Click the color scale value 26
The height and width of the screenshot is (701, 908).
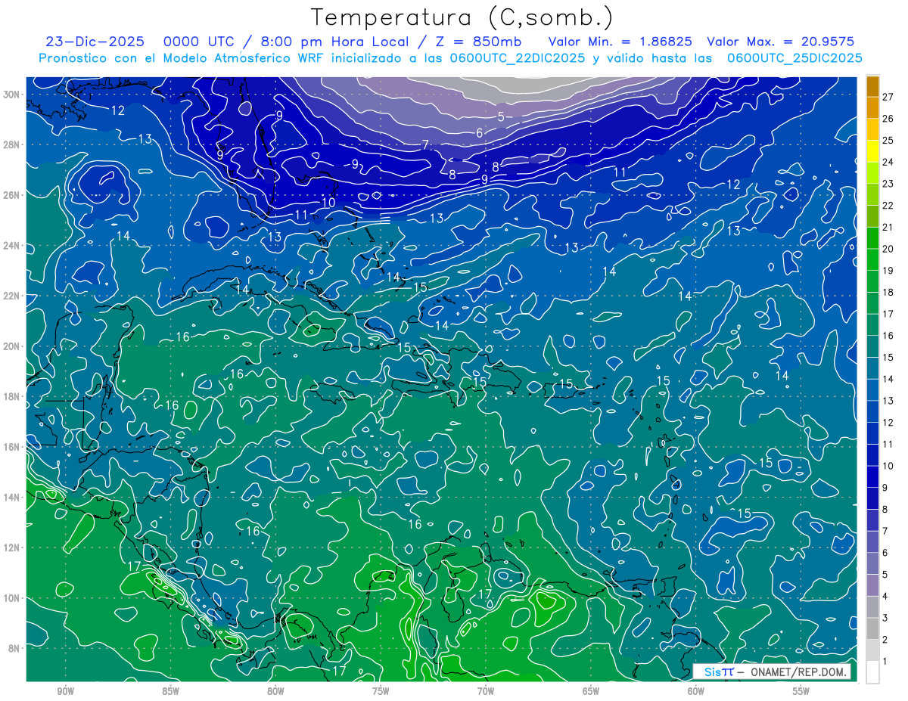click(888, 119)
